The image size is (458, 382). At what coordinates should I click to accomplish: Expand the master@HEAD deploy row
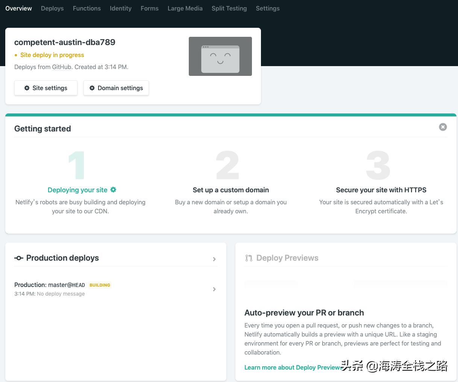click(x=214, y=289)
